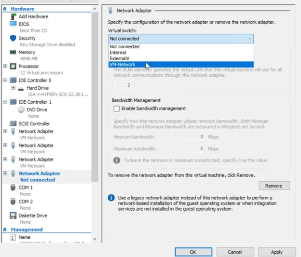Expand the Not connected Network Adapter node
The image size is (301, 257).
pos(5,173)
